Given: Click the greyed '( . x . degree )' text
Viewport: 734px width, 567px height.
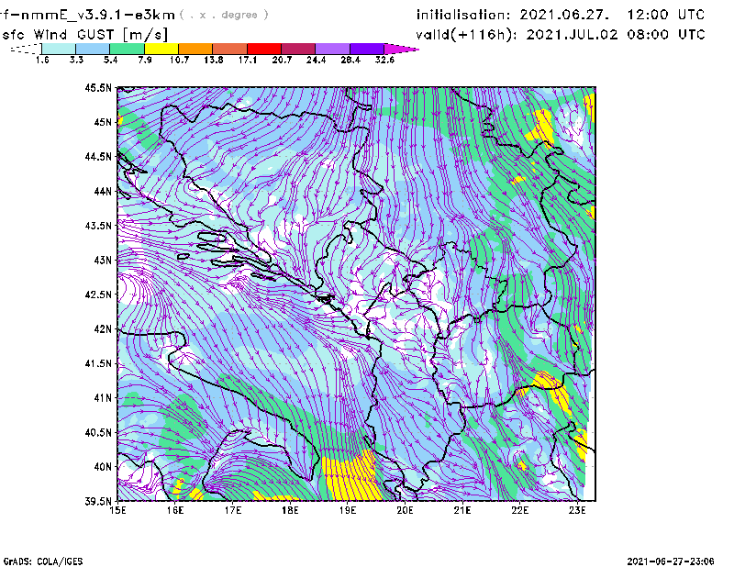Looking at the screenshot, I should click(x=224, y=15).
